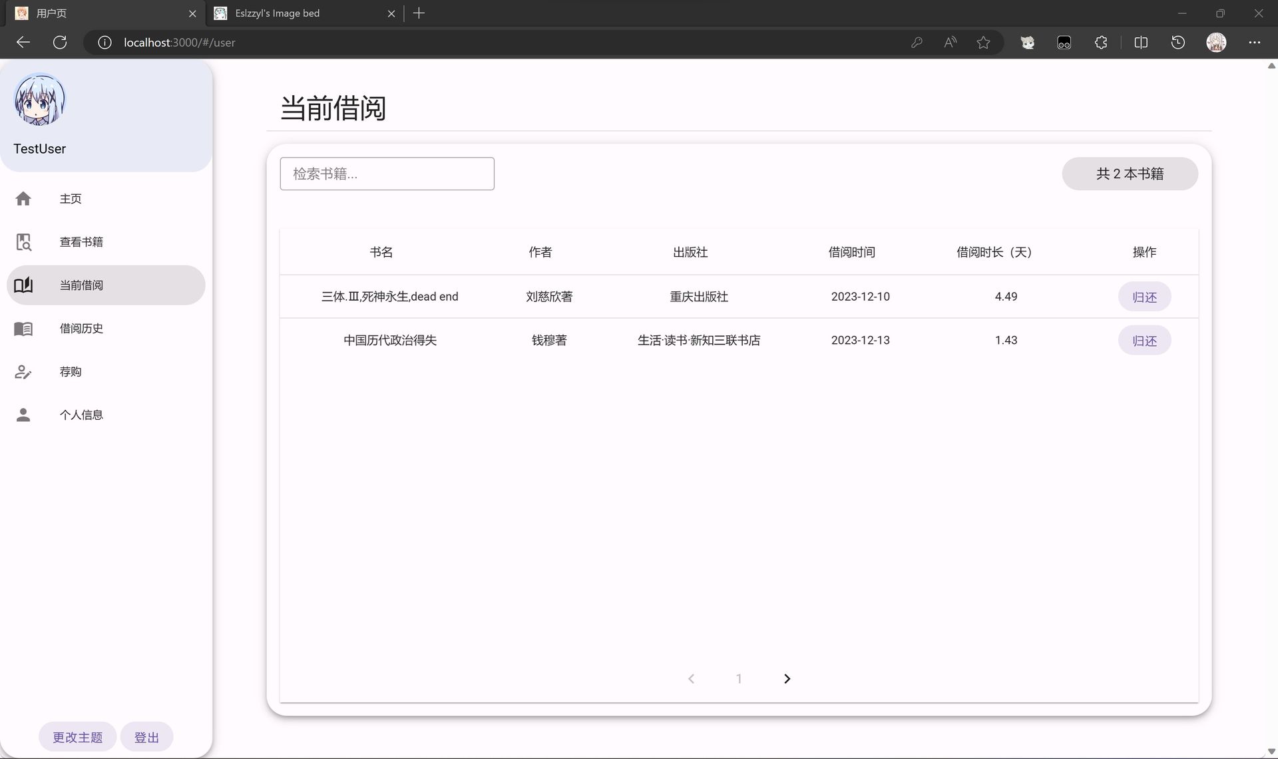Click the book search icon beside 查看书籍
1278x759 pixels.
tap(23, 242)
